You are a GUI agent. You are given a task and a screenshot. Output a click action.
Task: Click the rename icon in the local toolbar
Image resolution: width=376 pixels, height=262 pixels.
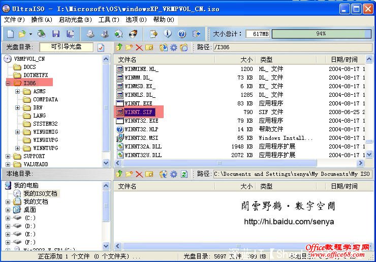pyautogui.click(x=149, y=174)
